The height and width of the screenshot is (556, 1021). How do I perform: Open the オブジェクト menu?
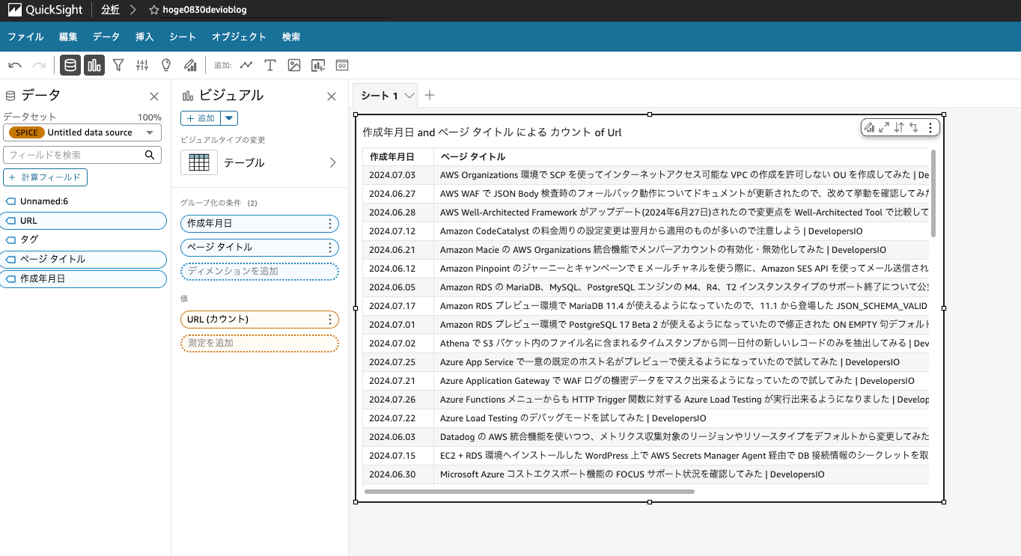coord(239,37)
